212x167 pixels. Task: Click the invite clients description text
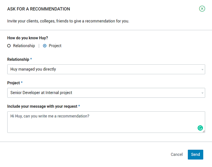coord(68,21)
